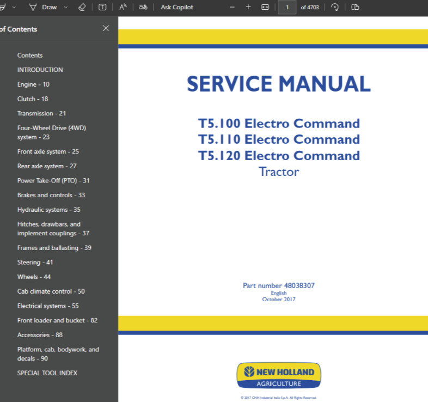428x402 pixels.
Task: Jump to Rear axle system - 27
Action: [47, 166]
